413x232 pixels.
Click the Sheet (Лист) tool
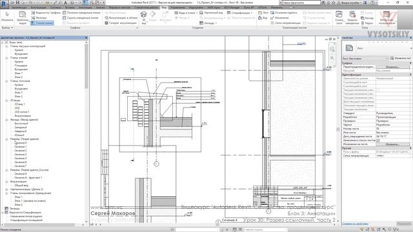pyautogui.click(x=263, y=13)
